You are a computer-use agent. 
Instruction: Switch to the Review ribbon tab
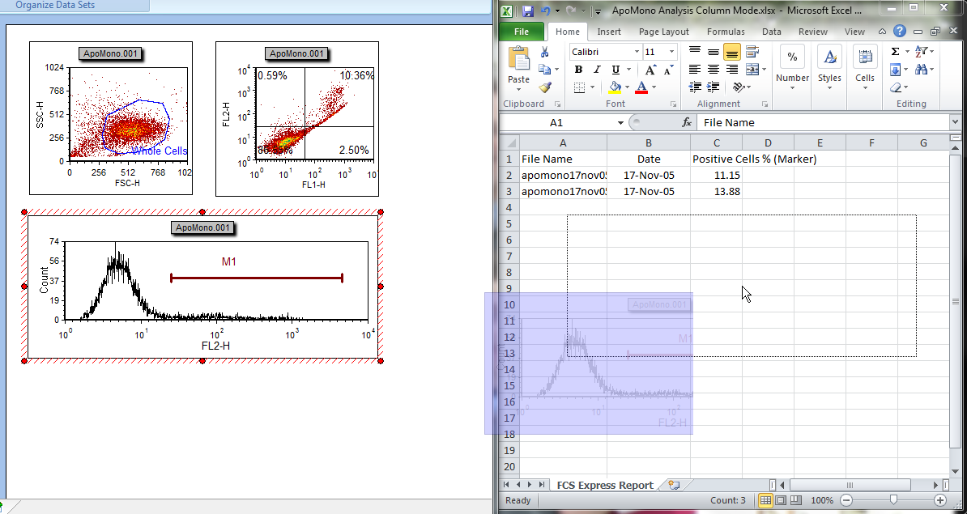(813, 32)
